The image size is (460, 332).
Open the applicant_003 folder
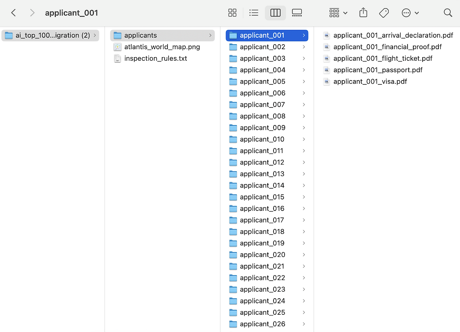pos(267,58)
